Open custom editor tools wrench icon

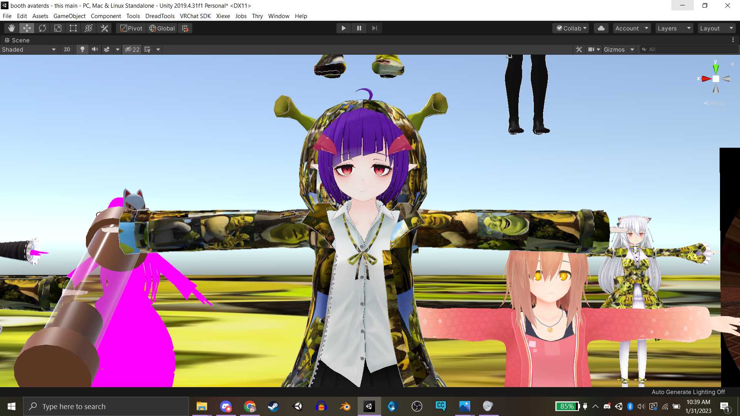click(x=104, y=28)
